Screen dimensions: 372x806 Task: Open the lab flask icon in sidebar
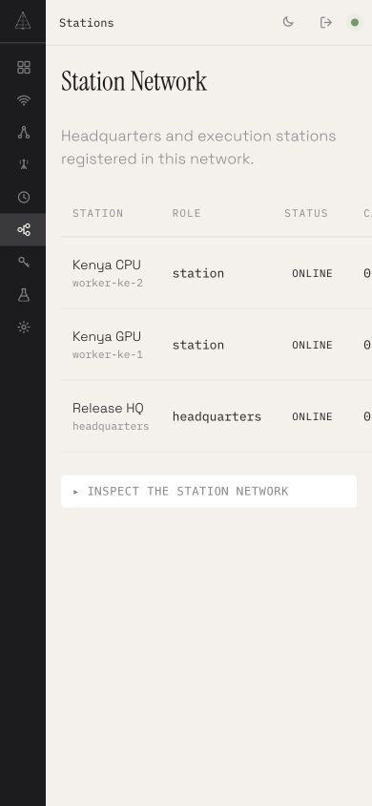(x=24, y=294)
